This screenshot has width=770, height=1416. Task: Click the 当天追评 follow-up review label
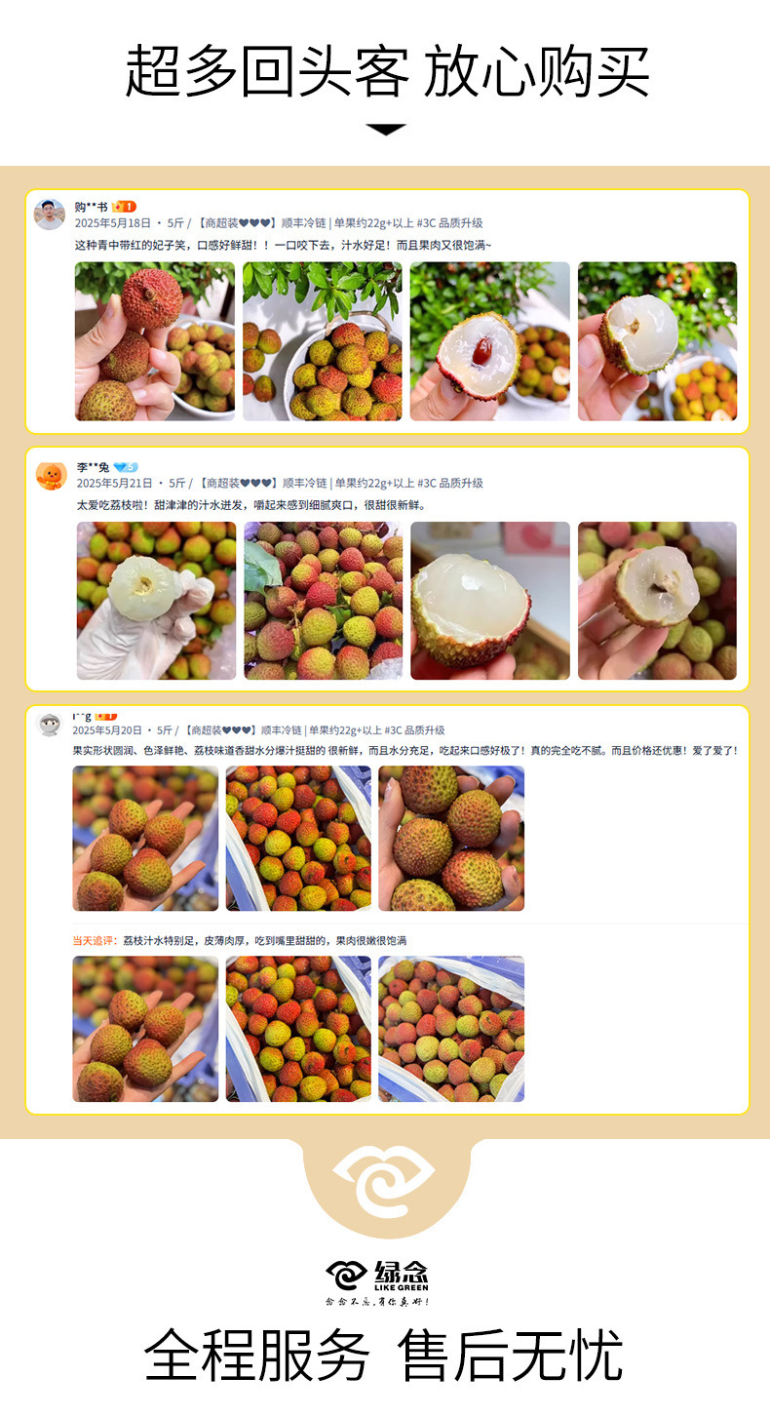(95, 941)
